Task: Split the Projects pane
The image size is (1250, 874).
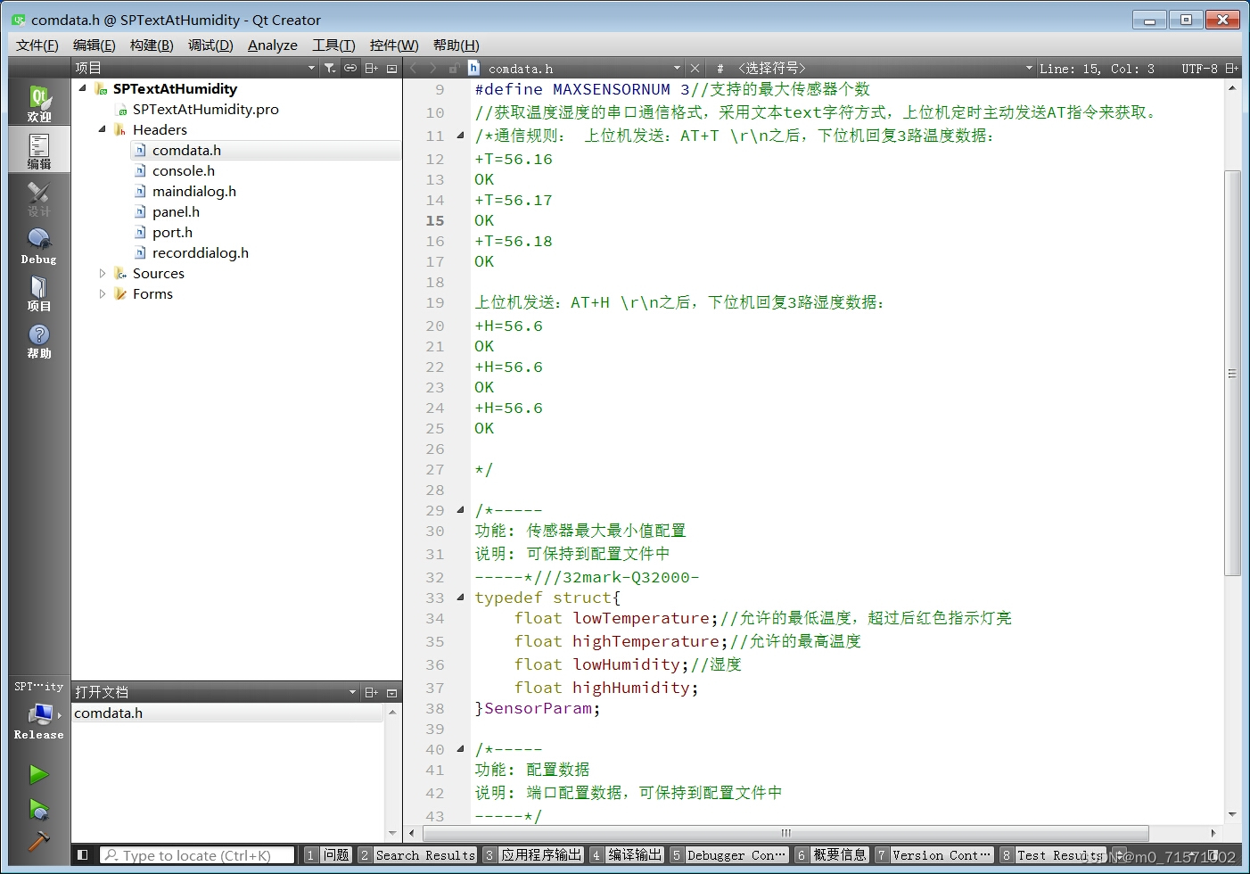Action: click(x=372, y=68)
